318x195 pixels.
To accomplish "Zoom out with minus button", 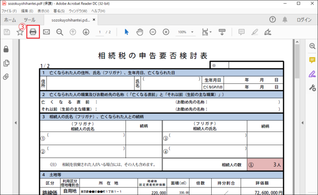I will [x=153, y=32].
